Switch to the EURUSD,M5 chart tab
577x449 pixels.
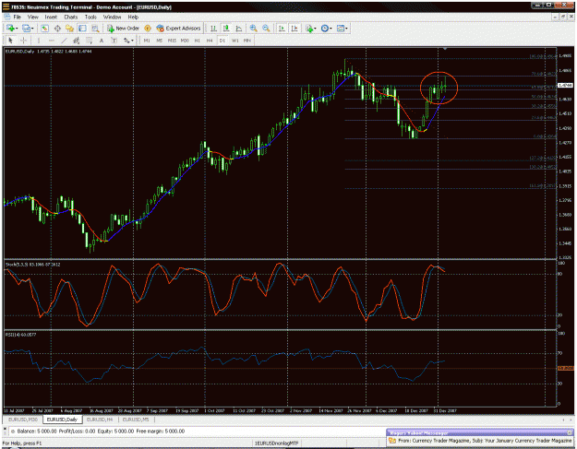coord(136,419)
